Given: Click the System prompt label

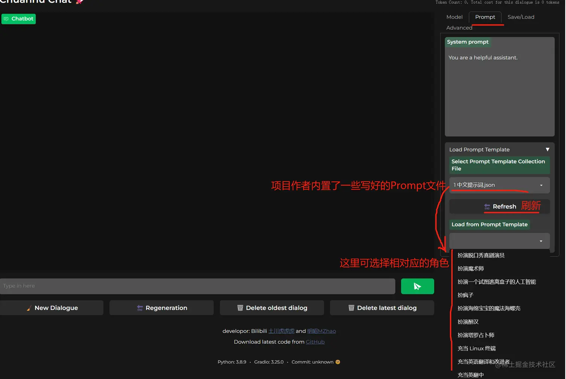Looking at the screenshot, I should point(468,42).
